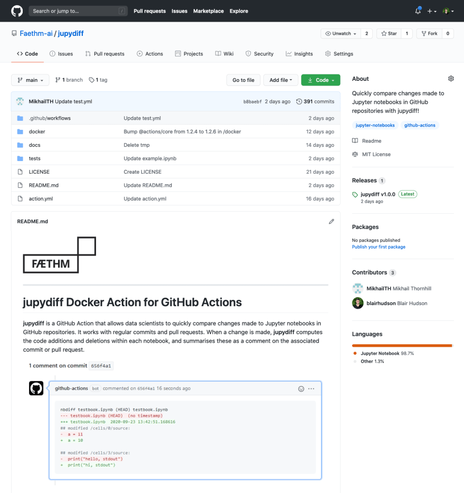This screenshot has height=493, width=464.
Task: Switch to the Code tab
Action: 27,54
